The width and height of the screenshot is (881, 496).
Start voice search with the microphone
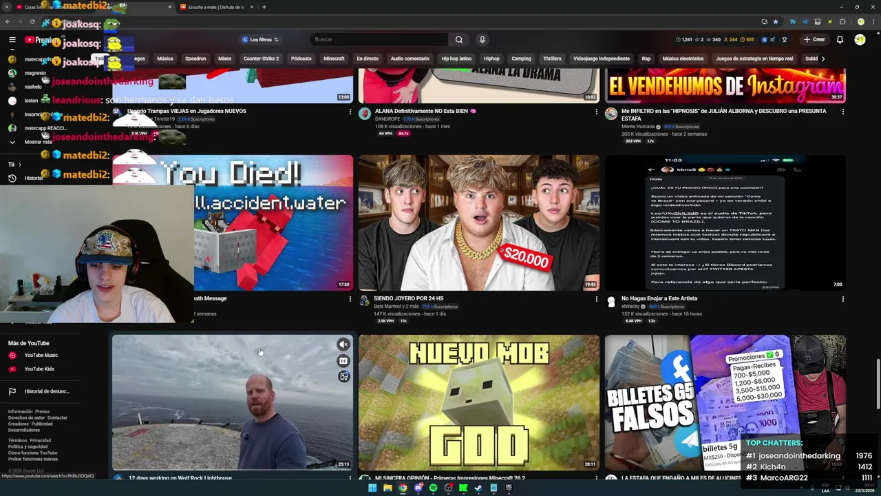click(482, 40)
